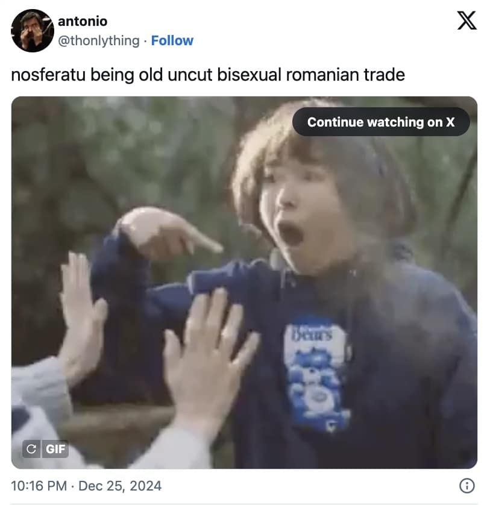The height and width of the screenshot is (505, 487).
Task: Open the antonio display name link
Action: click(83, 21)
